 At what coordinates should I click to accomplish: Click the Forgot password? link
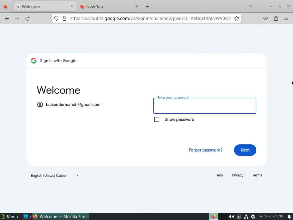pyautogui.click(x=205, y=150)
